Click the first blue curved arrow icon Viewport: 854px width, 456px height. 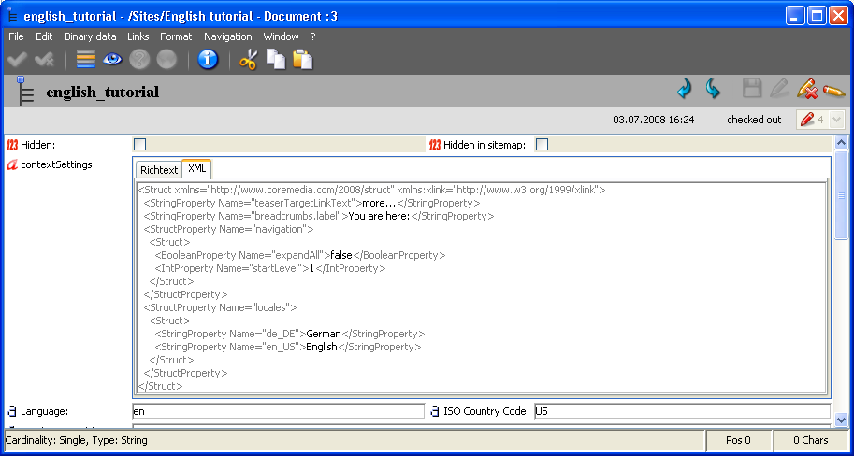685,88
